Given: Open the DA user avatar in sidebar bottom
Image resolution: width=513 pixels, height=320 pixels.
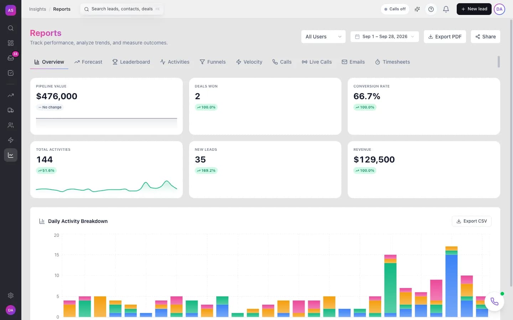Looking at the screenshot, I should coord(11,310).
